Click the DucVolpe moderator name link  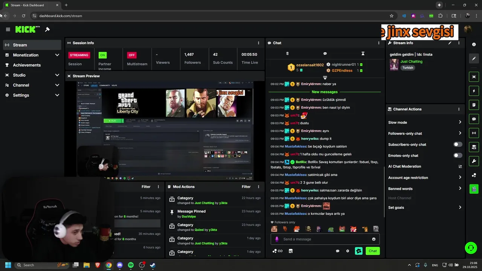tap(189, 216)
